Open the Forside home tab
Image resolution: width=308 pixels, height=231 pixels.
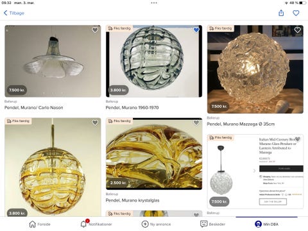click(33, 224)
